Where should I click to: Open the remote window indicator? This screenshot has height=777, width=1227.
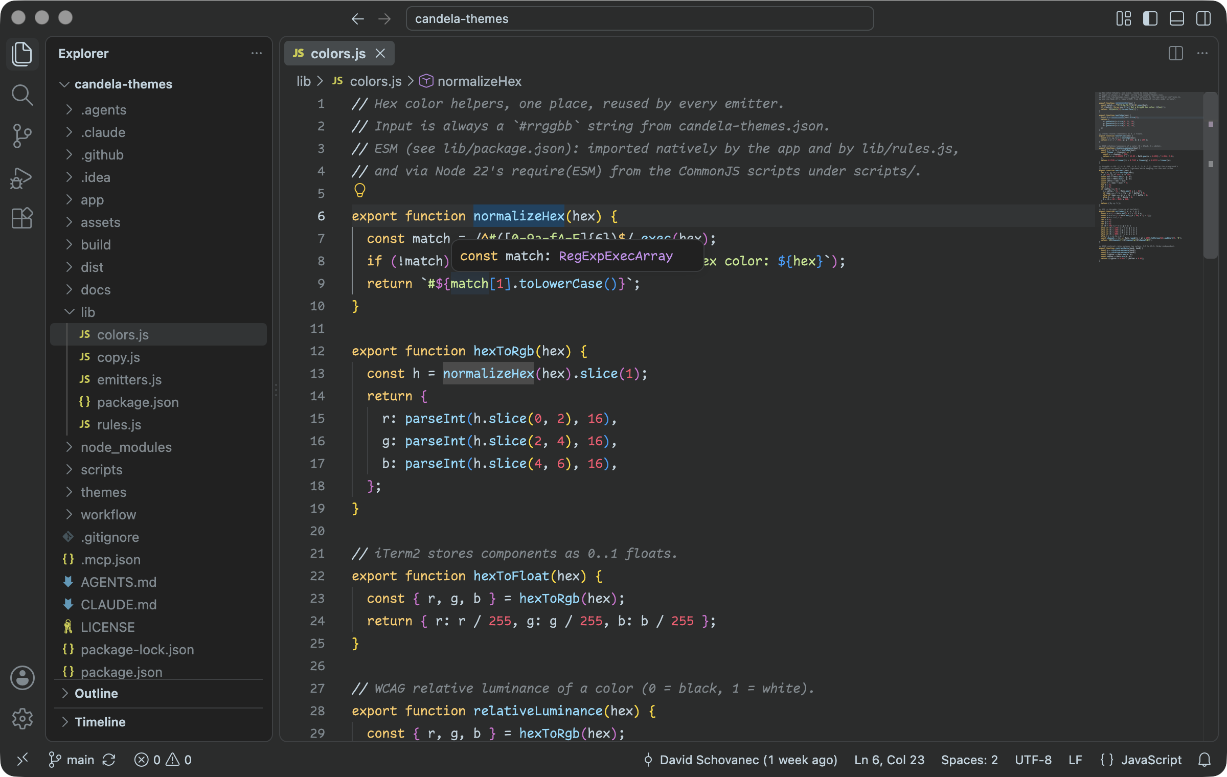point(22,760)
